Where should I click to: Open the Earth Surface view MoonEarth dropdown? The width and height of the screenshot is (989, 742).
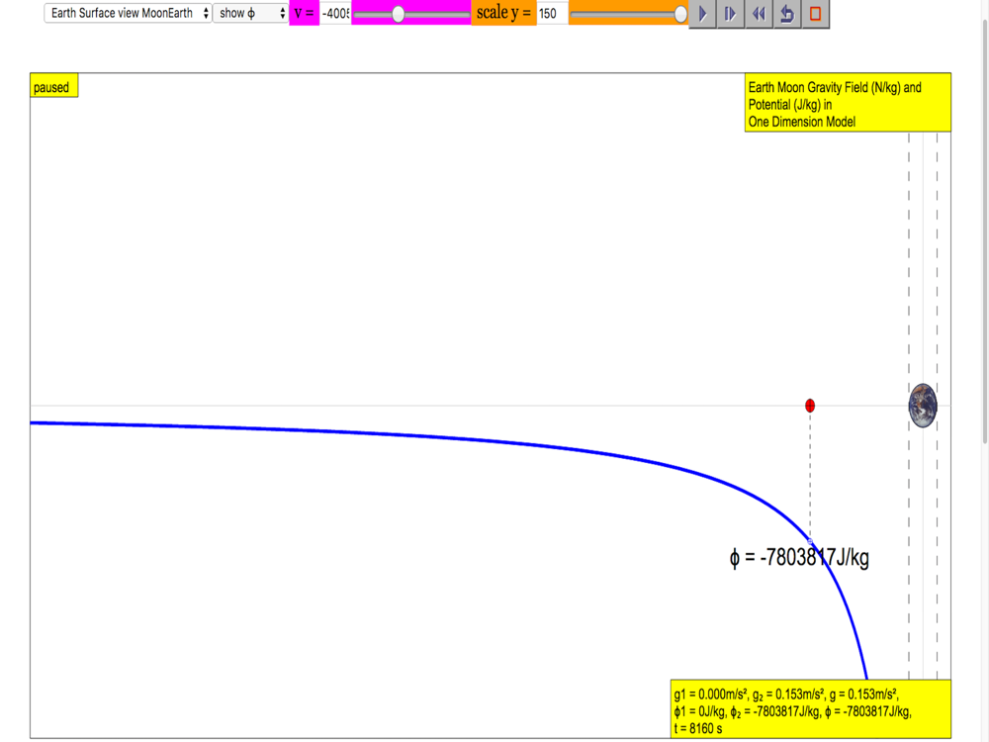128,13
